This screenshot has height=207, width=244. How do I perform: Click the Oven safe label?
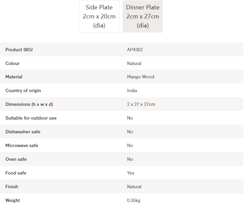[x=16, y=159]
